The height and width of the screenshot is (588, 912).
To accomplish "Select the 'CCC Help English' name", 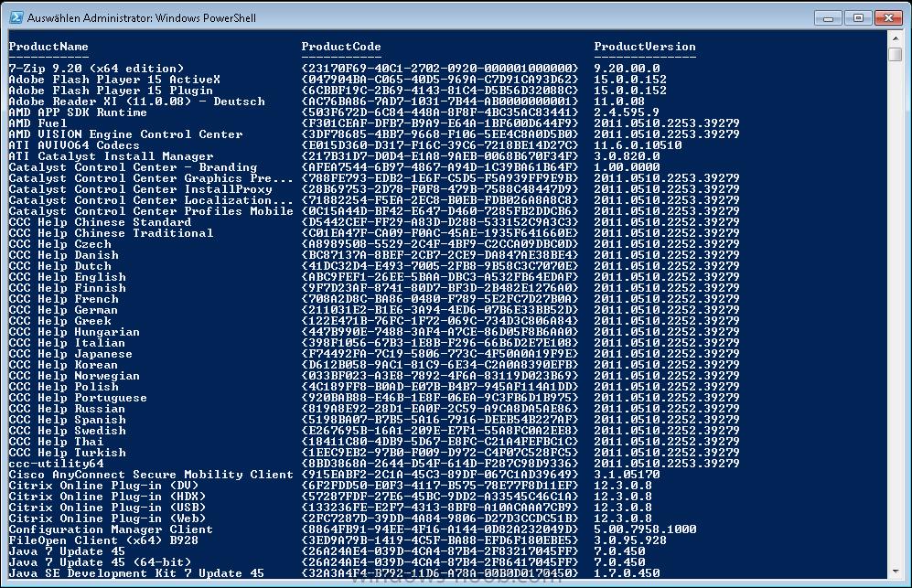I will tap(68, 277).
